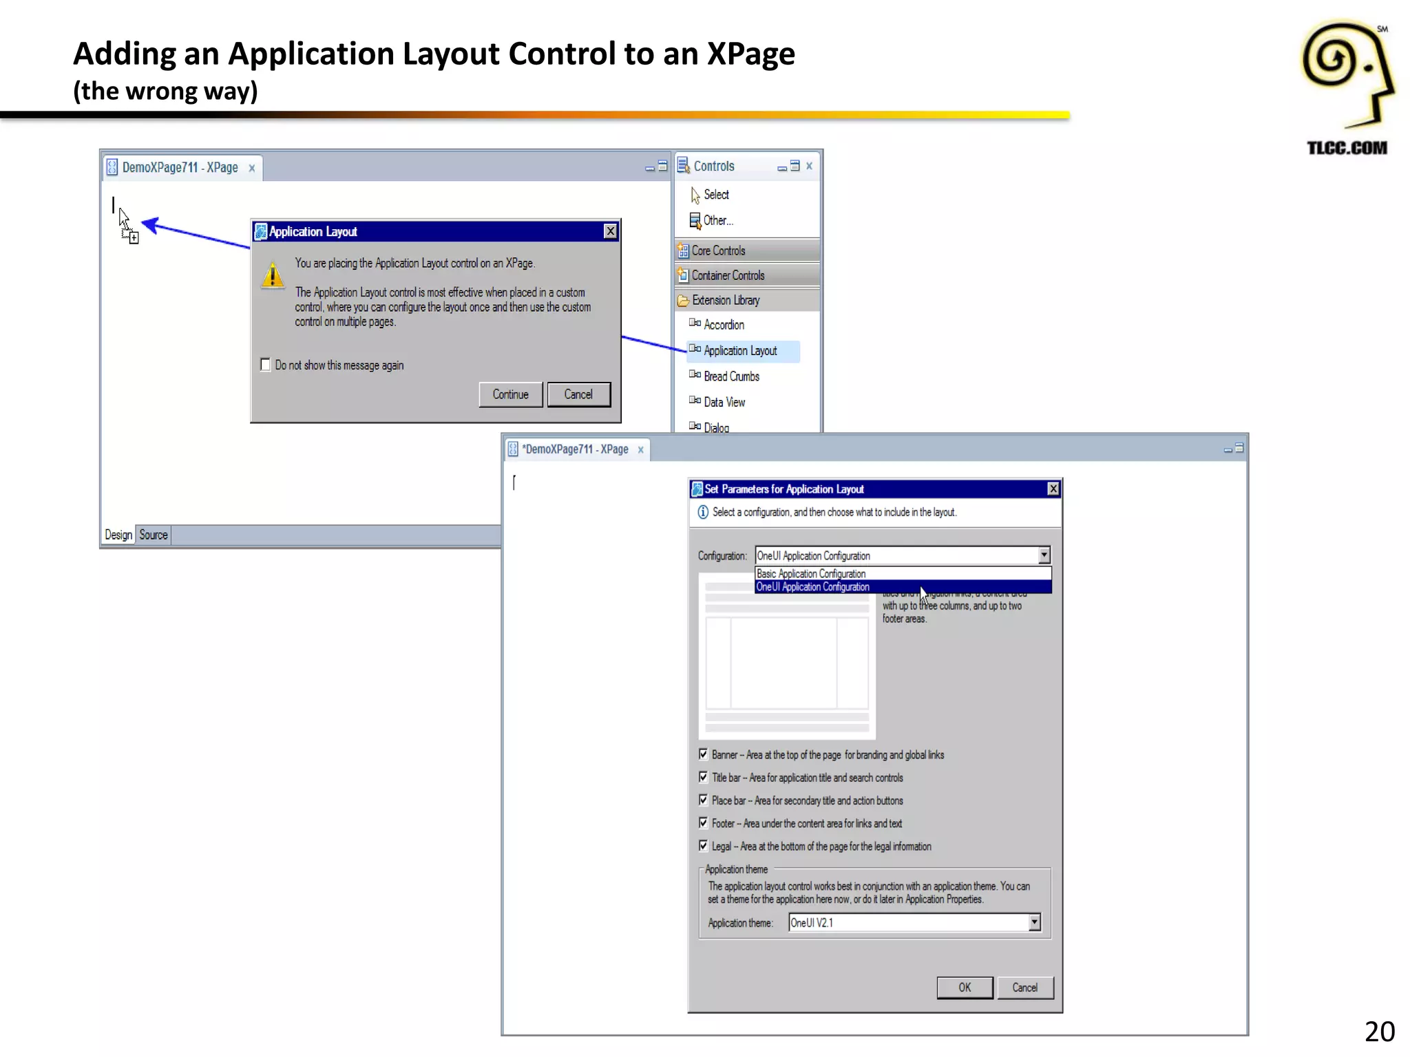
Task: Click the *DemoXPage711 tab XPage icon
Action: click(x=513, y=449)
